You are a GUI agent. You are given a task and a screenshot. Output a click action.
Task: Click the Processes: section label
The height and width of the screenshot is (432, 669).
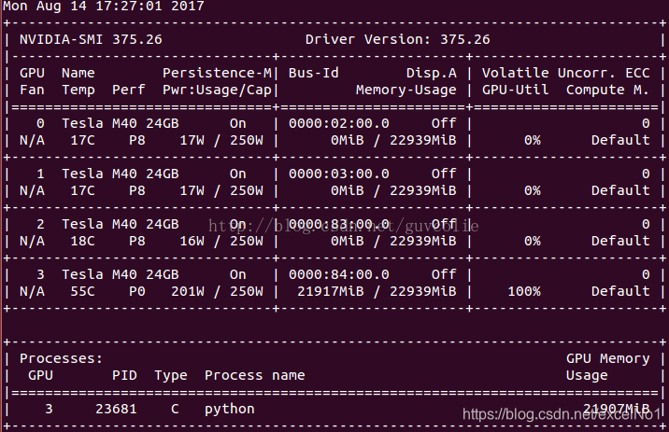pos(62,358)
